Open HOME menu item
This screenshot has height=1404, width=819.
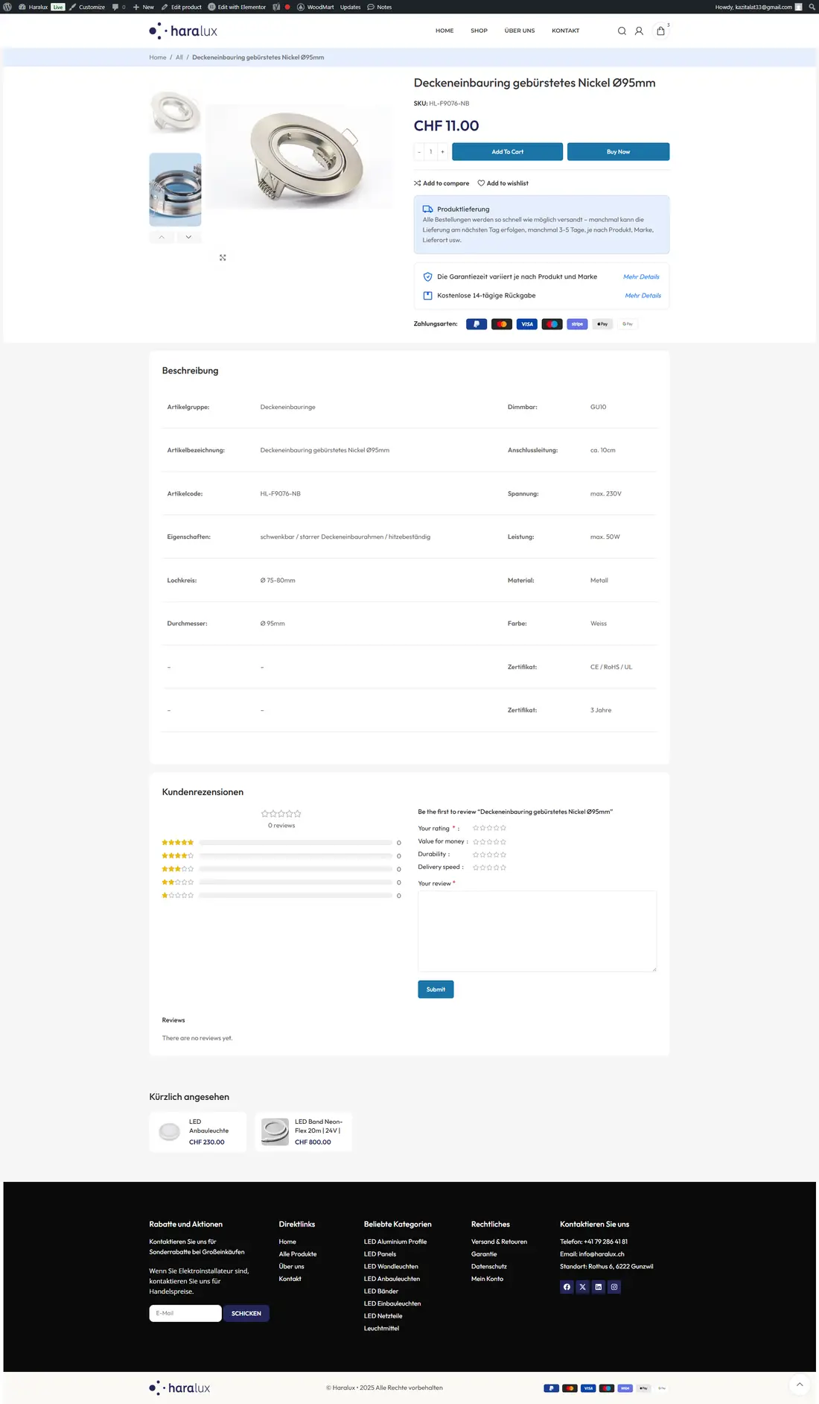click(x=444, y=31)
